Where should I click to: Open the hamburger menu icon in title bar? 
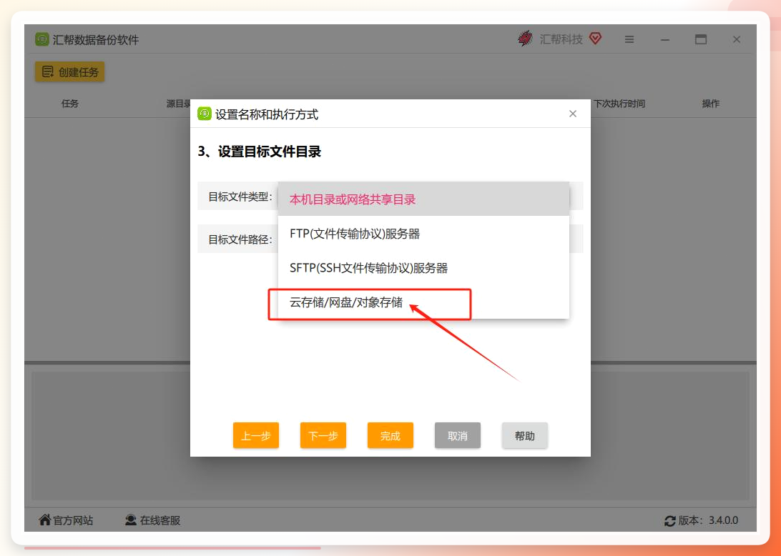point(629,39)
